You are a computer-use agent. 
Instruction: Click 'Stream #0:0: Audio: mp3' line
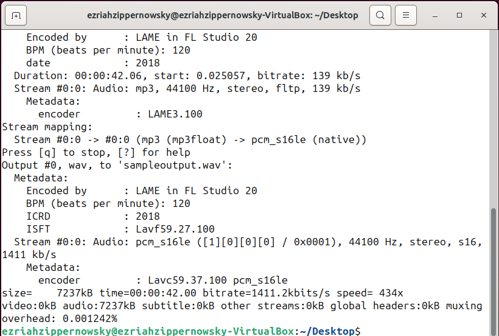(187, 88)
